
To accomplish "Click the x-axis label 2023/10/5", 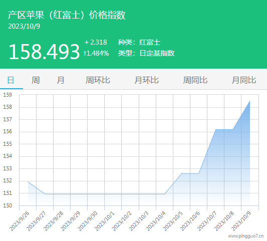I will click(x=173, y=221).
